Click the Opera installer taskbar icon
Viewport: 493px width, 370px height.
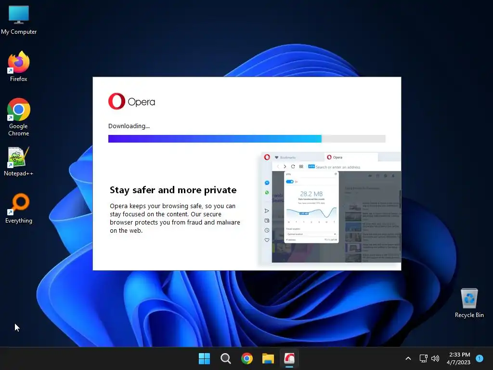289,358
